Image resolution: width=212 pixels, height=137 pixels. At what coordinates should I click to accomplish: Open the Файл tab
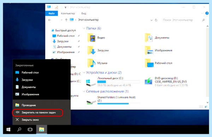(52, 13)
